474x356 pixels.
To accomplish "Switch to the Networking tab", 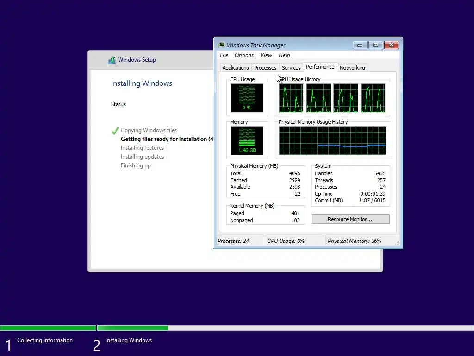I will pos(352,68).
